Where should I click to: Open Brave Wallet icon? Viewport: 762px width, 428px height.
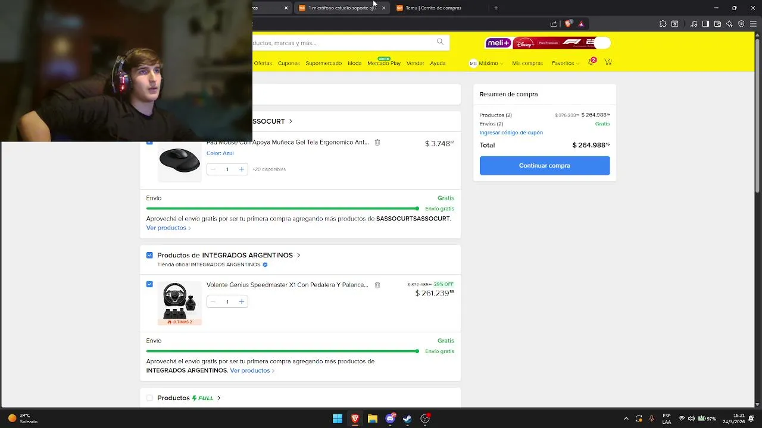[x=717, y=24]
